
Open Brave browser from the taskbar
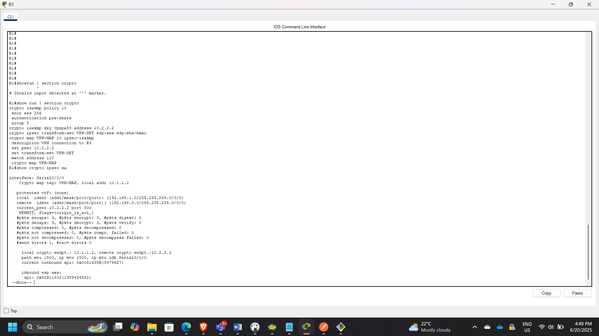click(204, 327)
